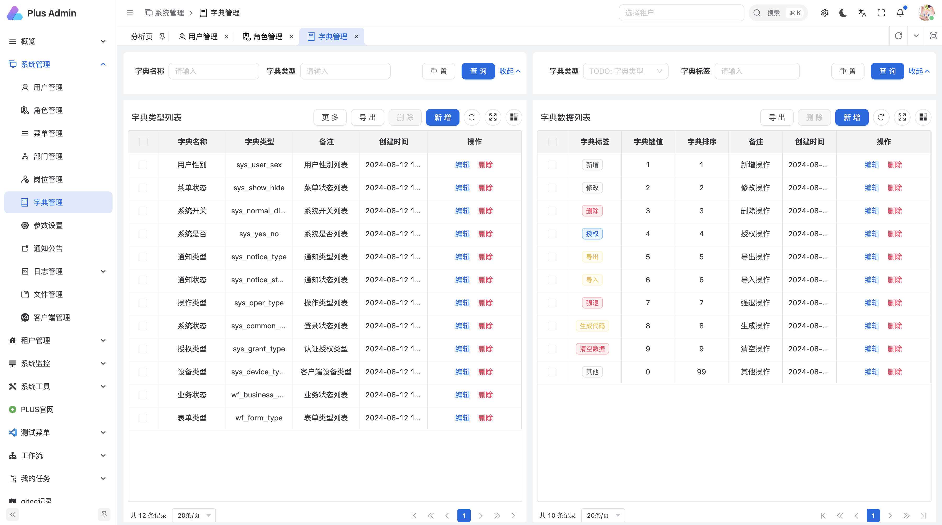
Task: Select all rows in 字典数据列表 header
Action: click(x=552, y=142)
